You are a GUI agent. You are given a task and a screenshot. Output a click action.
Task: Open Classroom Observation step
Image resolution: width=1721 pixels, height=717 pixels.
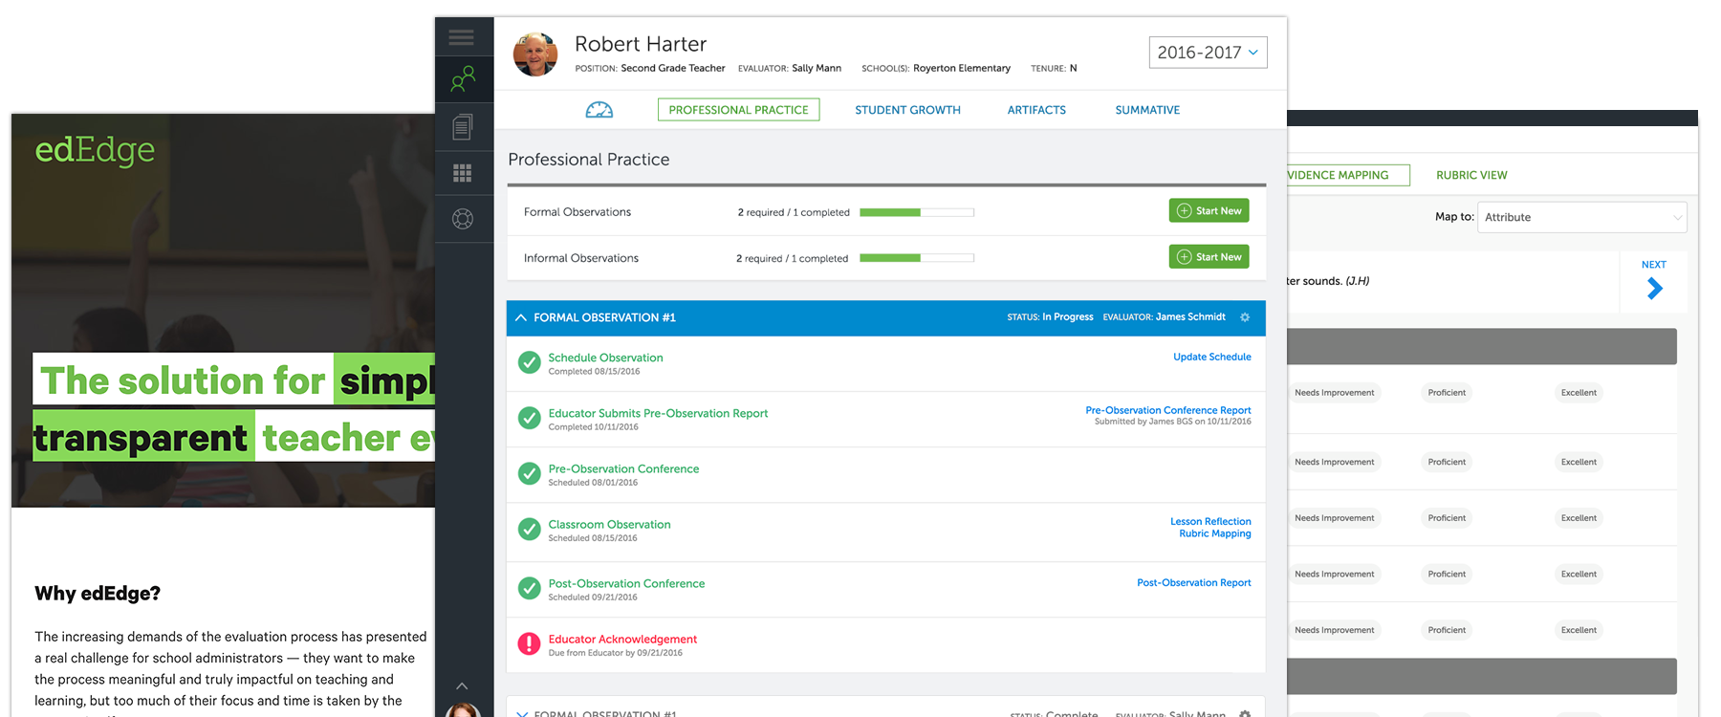coord(609,524)
